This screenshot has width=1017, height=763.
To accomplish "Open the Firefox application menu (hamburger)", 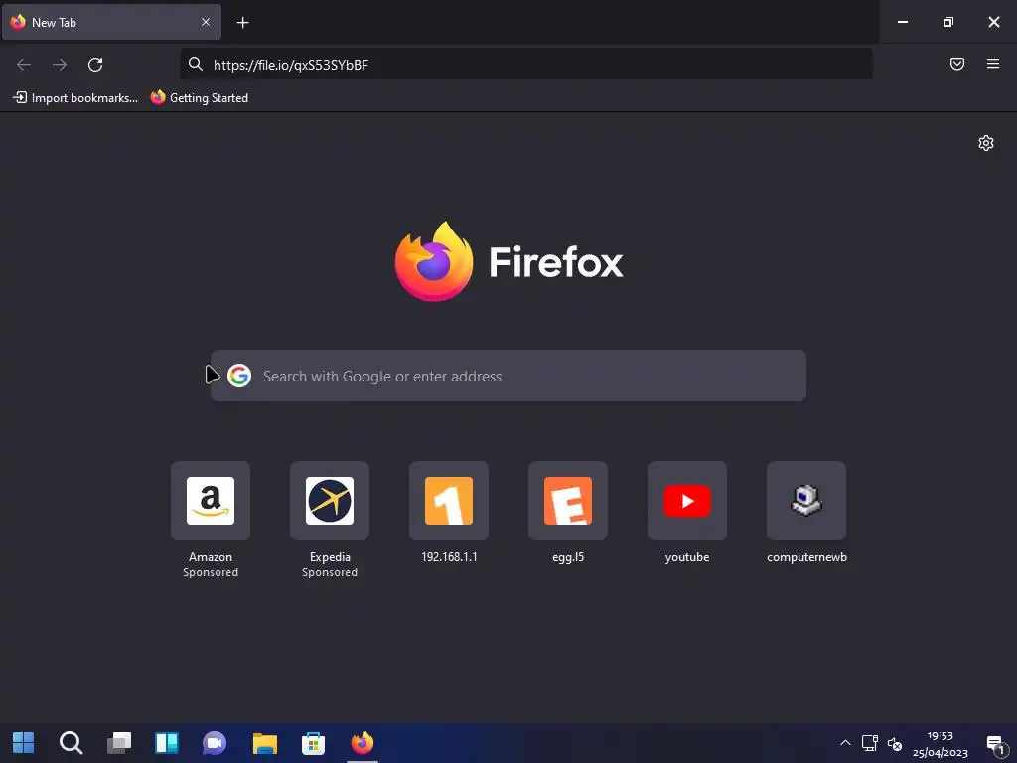I will pos(992,64).
